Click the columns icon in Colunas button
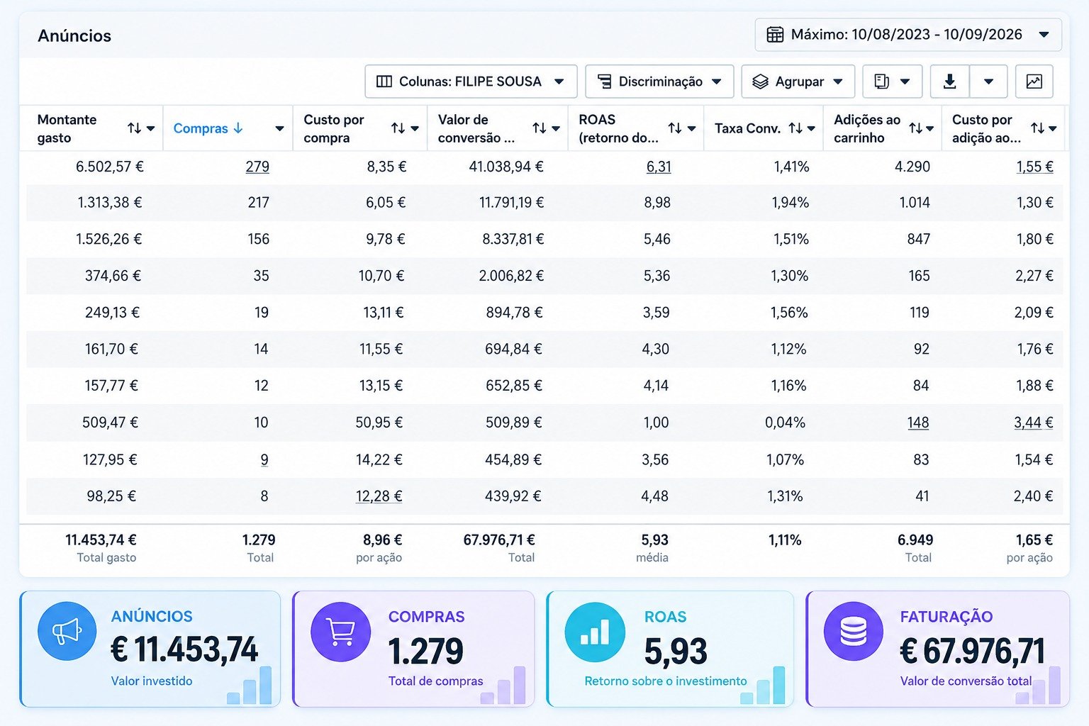Viewport: 1089px width, 726px height. click(x=384, y=82)
